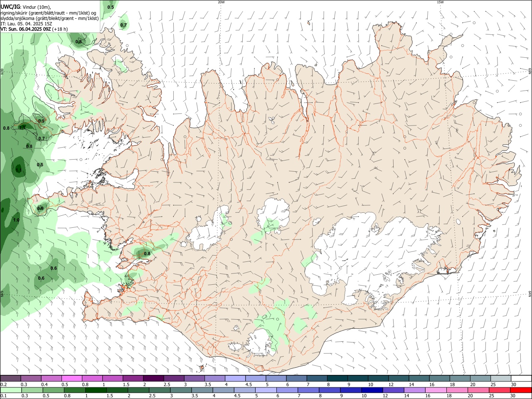This screenshot has height=399, width=532.
Task: Click the '0.7' value just below the northern '0.5' label
Action: click(x=123, y=25)
